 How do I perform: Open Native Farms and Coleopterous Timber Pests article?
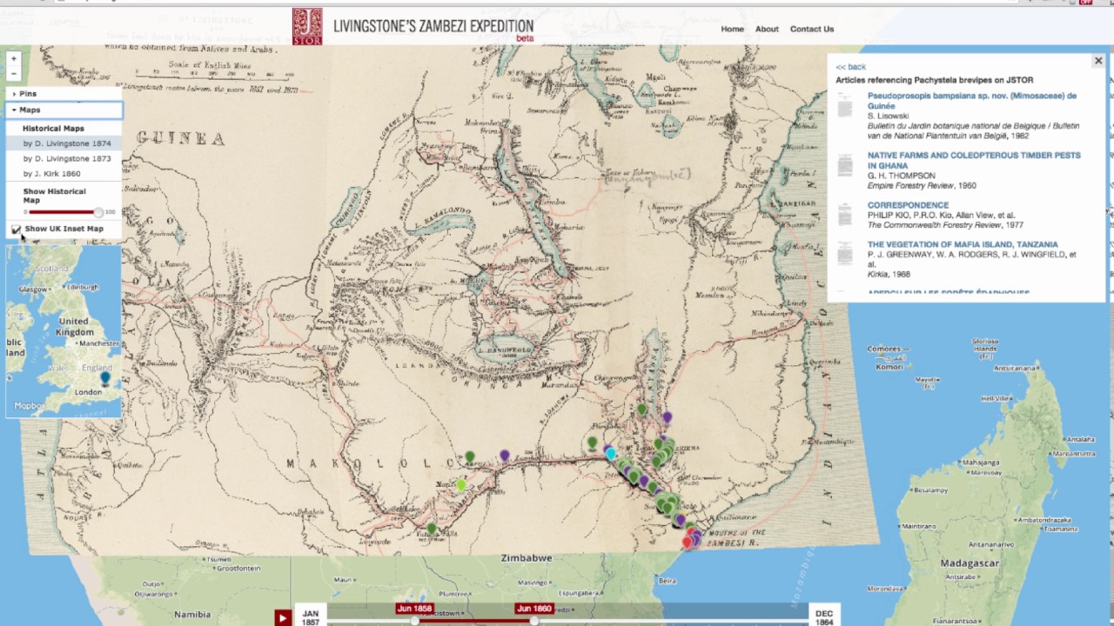[974, 160]
